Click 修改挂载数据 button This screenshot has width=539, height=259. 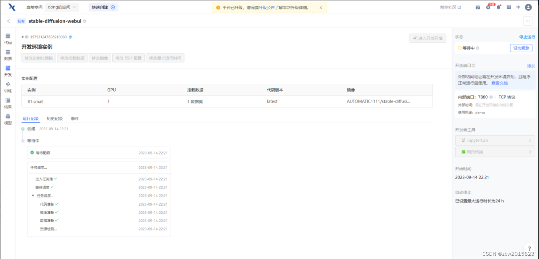[x=72, y=58]
